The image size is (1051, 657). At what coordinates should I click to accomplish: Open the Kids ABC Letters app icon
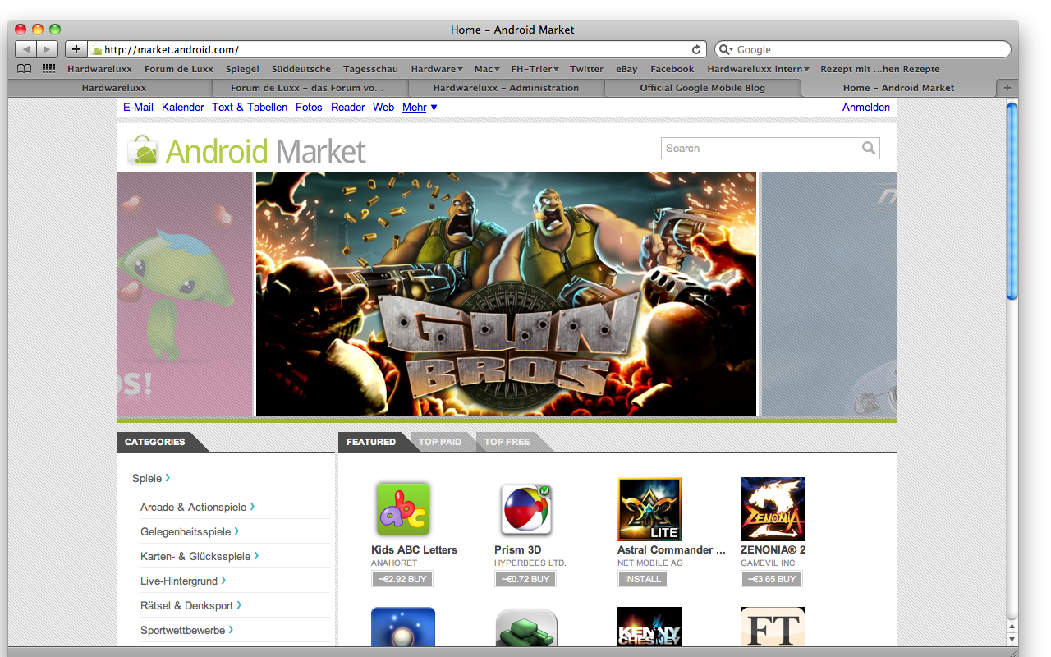402,509
